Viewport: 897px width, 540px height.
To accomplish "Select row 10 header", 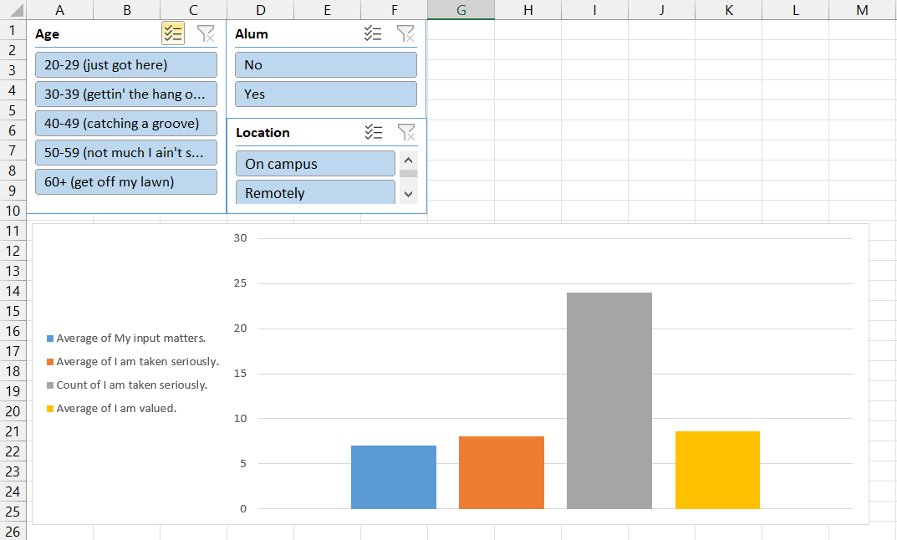I will point(13,211).
